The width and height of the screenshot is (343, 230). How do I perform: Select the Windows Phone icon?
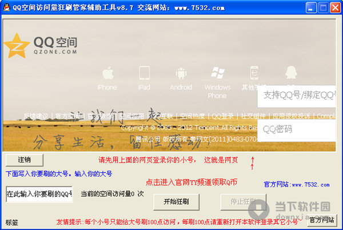click(x=217, y=73)
